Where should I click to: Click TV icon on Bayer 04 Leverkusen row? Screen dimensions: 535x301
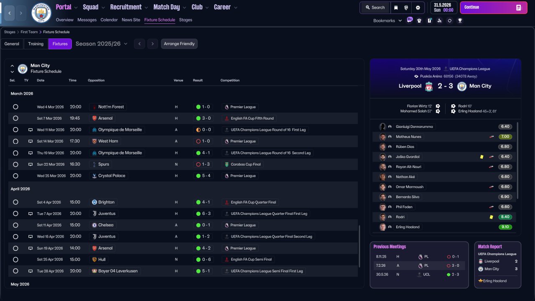pos(30,271)
